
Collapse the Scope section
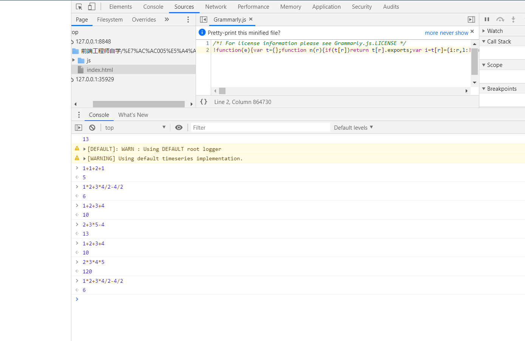(x=484, y=65)
